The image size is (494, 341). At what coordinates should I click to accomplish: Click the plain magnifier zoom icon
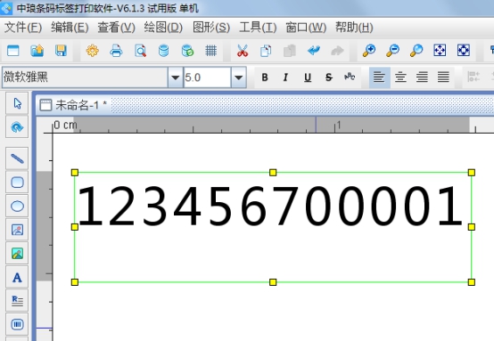416,51
